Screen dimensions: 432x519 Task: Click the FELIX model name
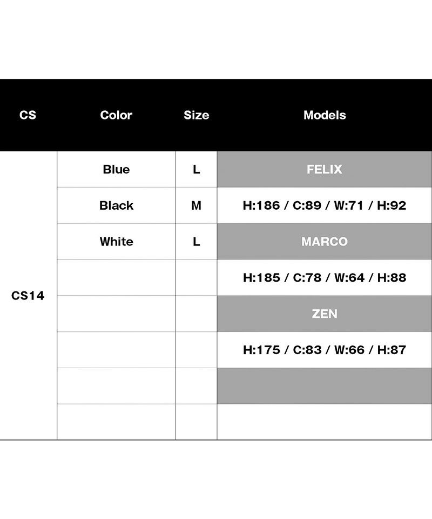click(x=325, y=169)
